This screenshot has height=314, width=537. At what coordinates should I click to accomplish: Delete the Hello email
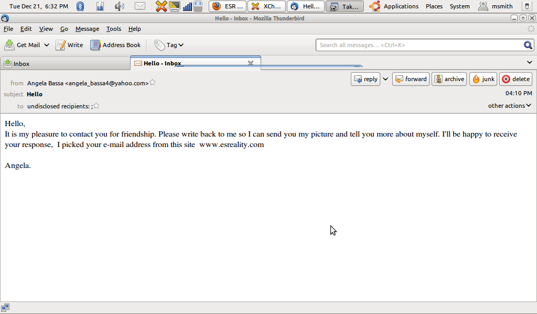click(x=515, y=79)
